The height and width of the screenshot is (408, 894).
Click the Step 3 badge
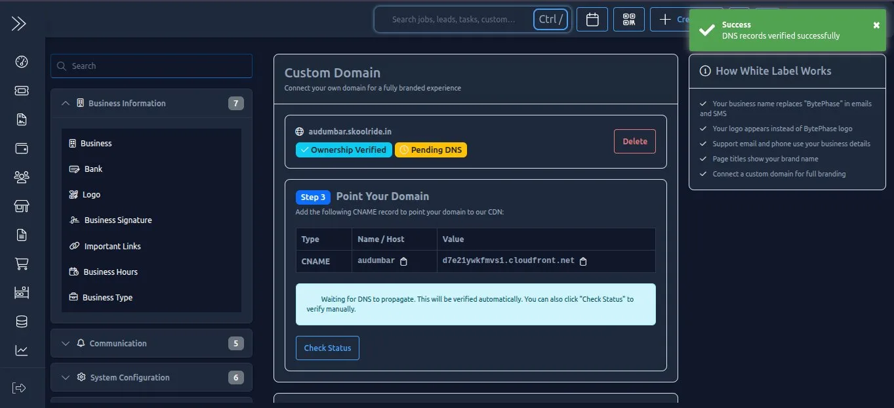(x=313, y=197)
